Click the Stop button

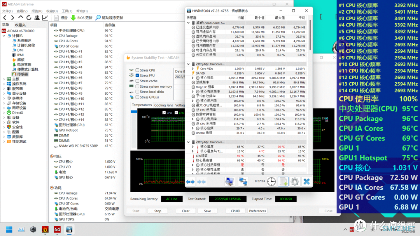(158, 211)
